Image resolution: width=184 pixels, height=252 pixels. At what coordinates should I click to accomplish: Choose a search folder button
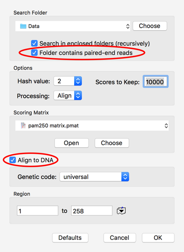(x=150, y=26)
